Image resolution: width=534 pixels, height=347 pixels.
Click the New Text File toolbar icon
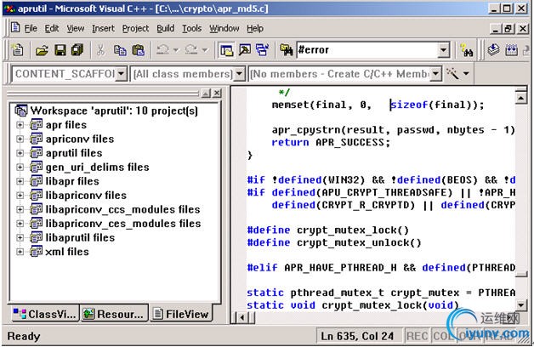point(18,50)
